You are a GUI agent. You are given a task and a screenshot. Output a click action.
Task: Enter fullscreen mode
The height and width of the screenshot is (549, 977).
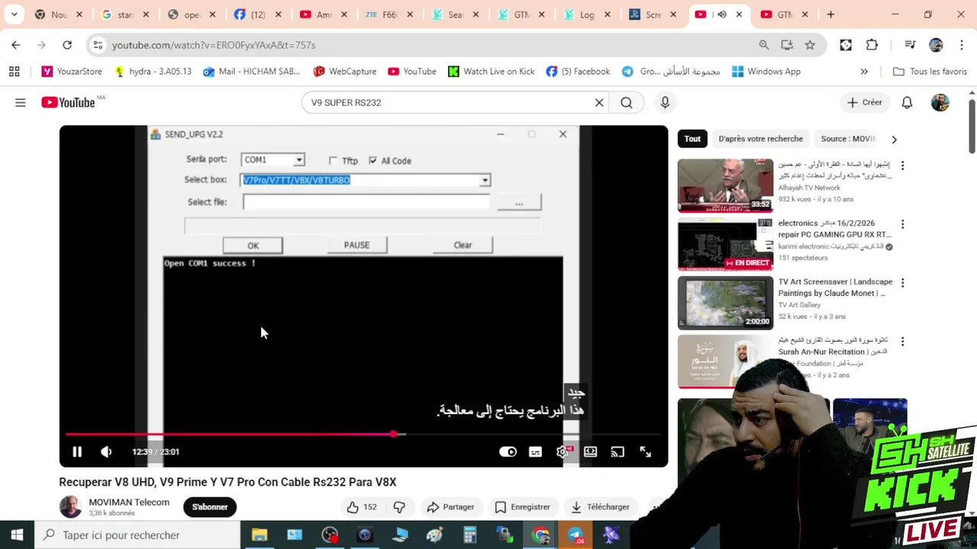tap(645, 451)
